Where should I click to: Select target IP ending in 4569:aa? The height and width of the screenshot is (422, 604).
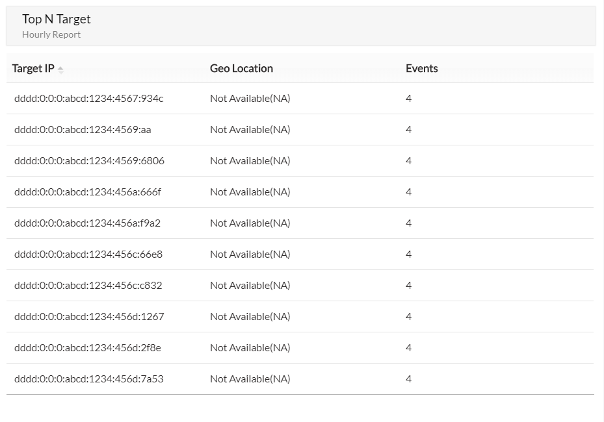[83, 130]
